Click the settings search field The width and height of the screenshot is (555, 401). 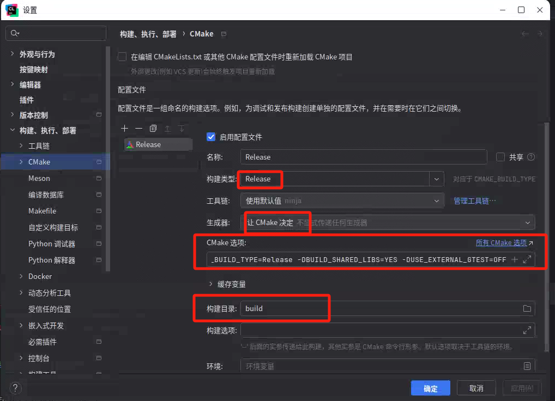(x=56, y=33)
